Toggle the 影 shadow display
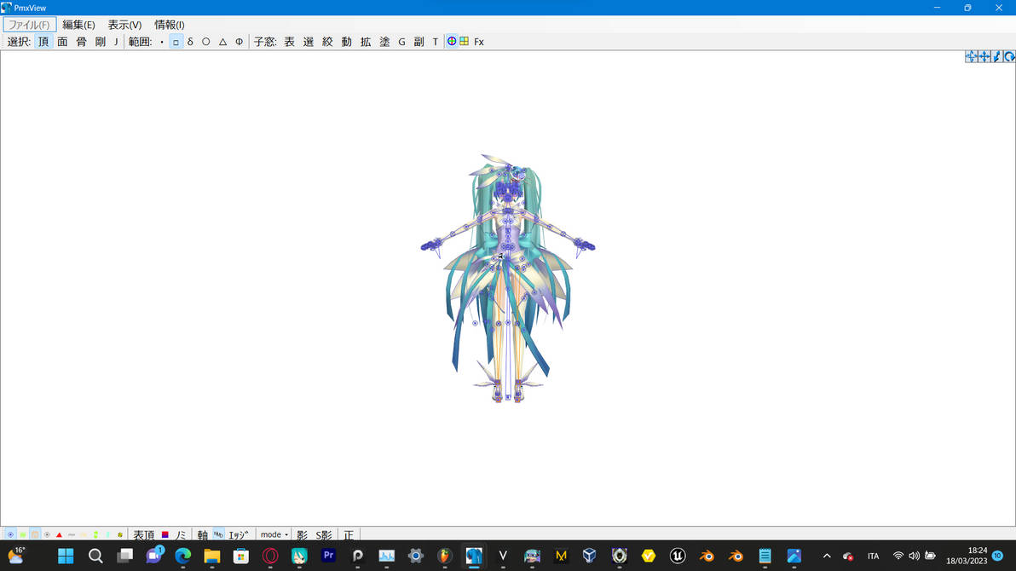This screenshot has height=571, width=1016. 302,534
